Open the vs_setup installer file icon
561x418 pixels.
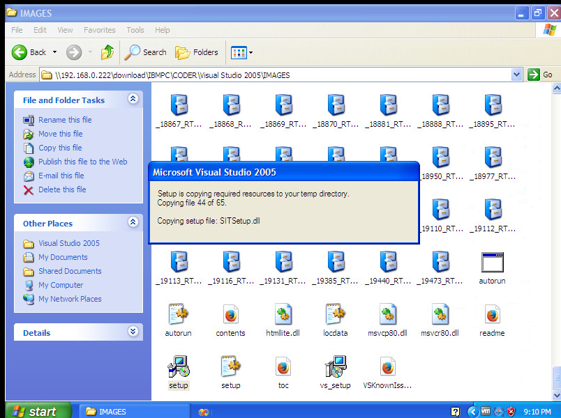click(336, 367)
